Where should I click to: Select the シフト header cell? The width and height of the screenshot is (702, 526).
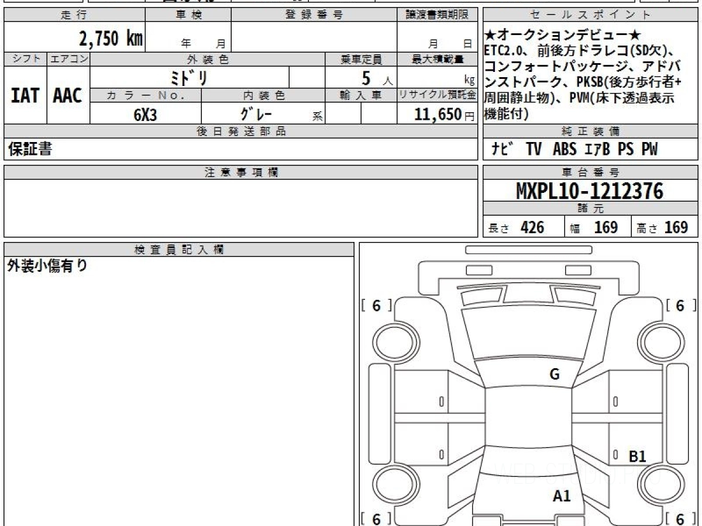click(25, 59)
